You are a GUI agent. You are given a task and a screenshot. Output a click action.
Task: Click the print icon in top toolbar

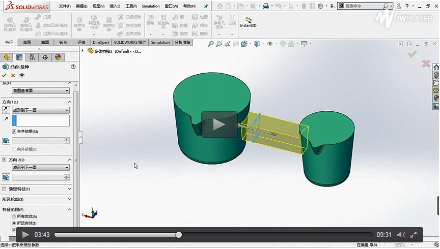pos(265,6)
